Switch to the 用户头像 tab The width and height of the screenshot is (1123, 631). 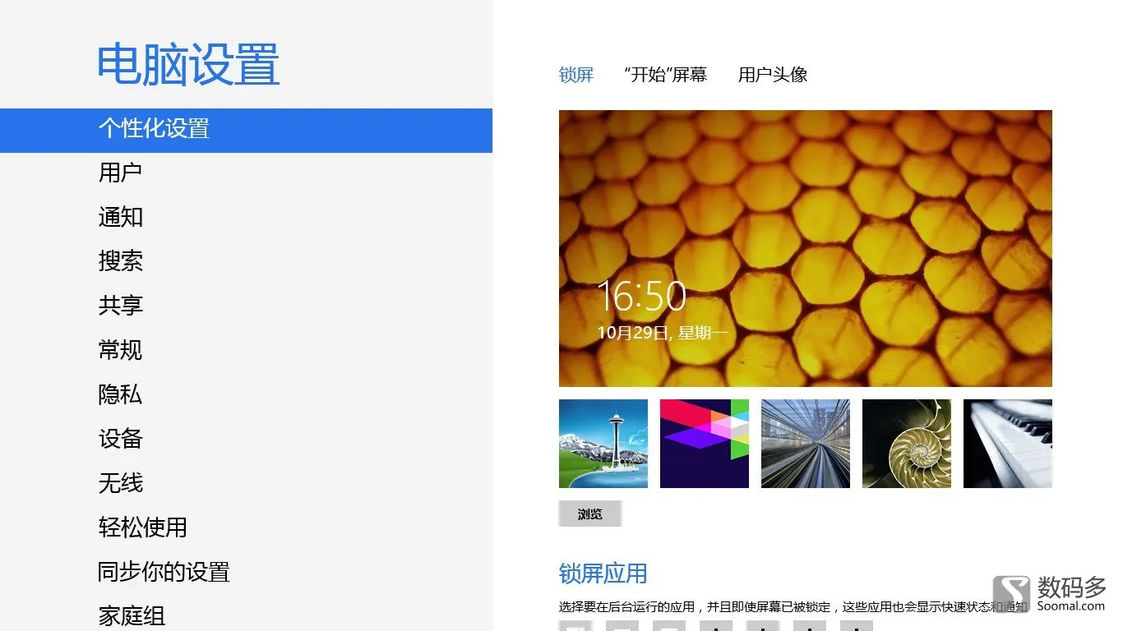point(773,75)
